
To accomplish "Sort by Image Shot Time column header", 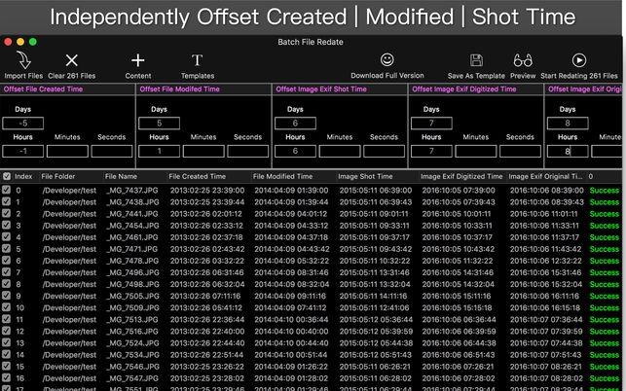I will pyautogui.click(x=365, y=176).
